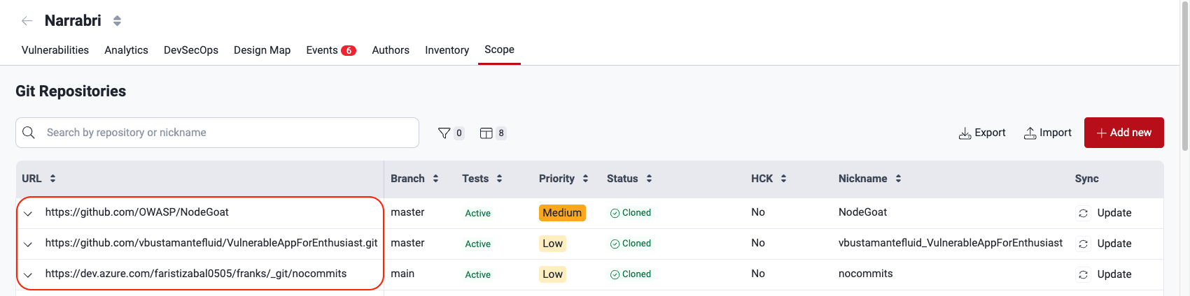Screen dimensions: 1190x296
Task: Sort repositories by Nickname column
Action: 898,179
